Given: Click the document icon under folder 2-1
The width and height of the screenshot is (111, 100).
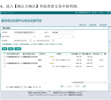Looking at the screenshot, I should pyautogui.click(x=53, y=66).
